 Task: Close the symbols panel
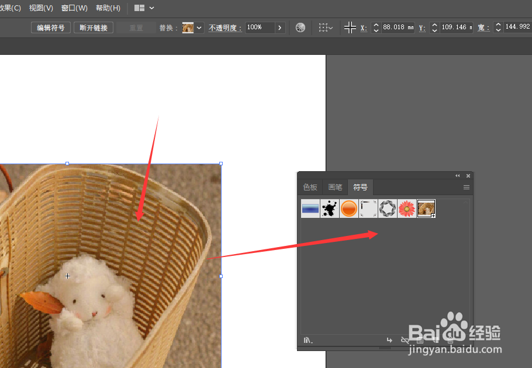[x=468, y=175]
